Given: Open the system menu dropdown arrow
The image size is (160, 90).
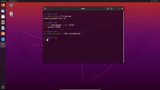Looking at the screenshot, I should pos(158,1).
